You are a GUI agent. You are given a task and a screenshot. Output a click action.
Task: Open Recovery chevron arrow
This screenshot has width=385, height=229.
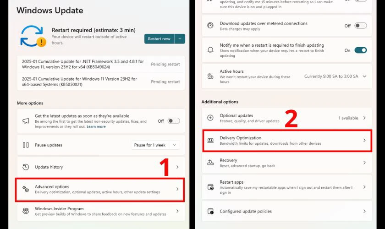(x=365, y=163)
